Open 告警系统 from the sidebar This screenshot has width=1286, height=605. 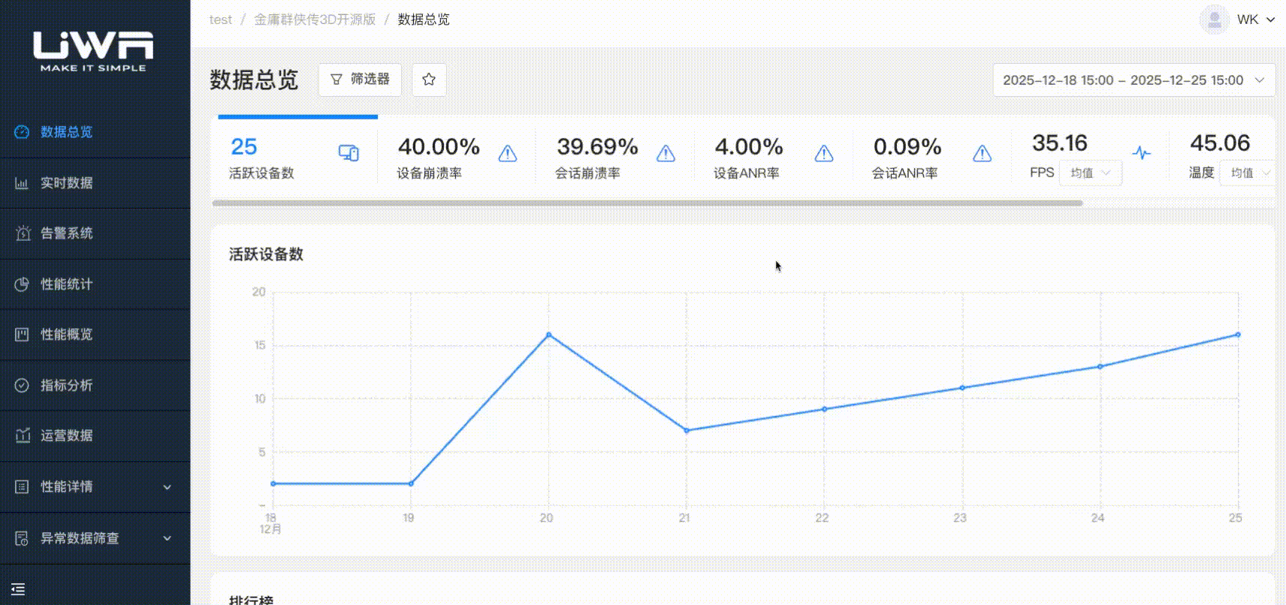[67, 233]
